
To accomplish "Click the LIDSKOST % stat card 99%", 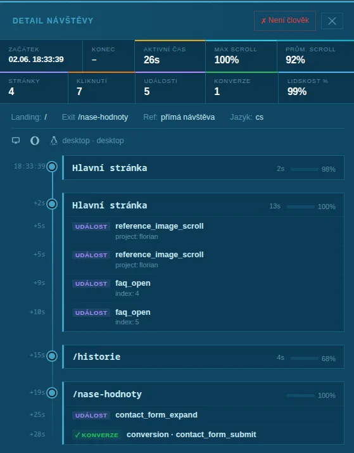I will (316, 88).
